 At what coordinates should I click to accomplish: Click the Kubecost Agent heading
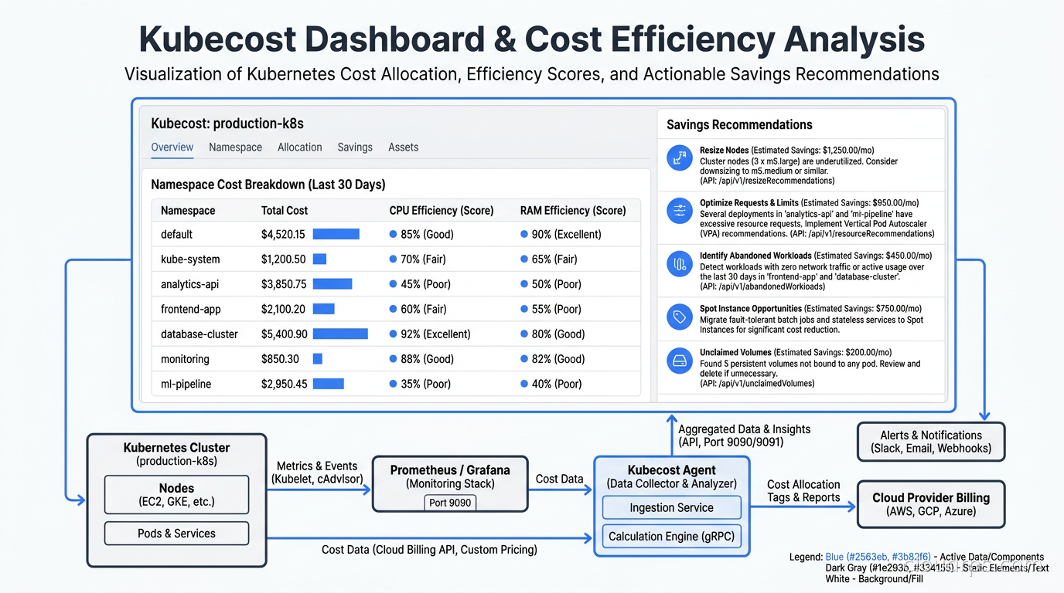point(671,470)
